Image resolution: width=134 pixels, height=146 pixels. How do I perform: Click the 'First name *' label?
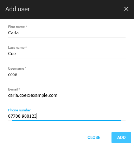[x=18, y=27]
